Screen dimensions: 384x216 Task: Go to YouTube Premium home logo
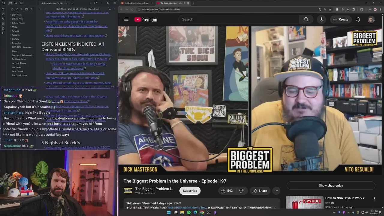(x=146, y=19)
